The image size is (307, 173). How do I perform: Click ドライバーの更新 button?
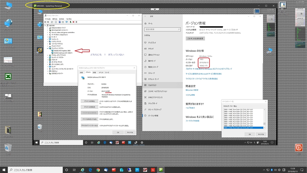(89, 107)
